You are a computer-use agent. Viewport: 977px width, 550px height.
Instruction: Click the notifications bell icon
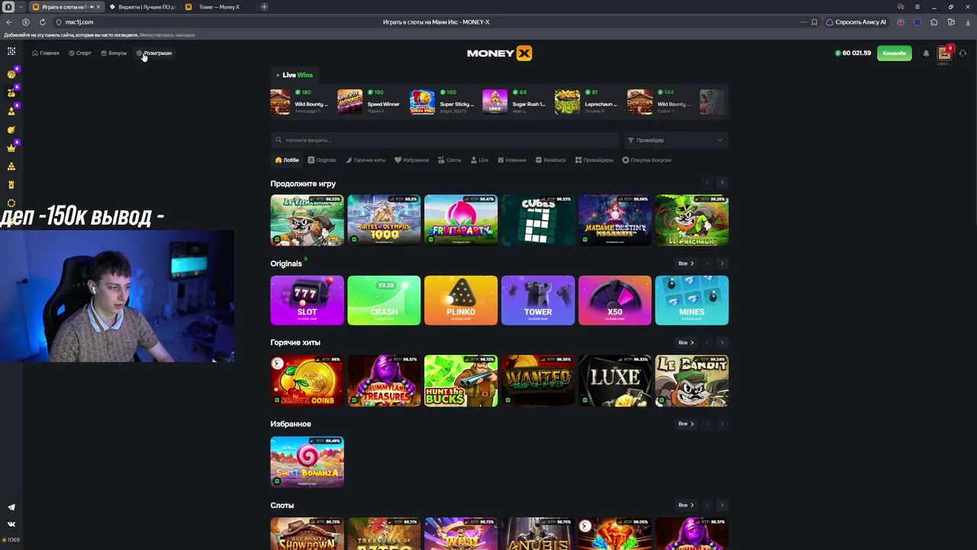[926, 53]
